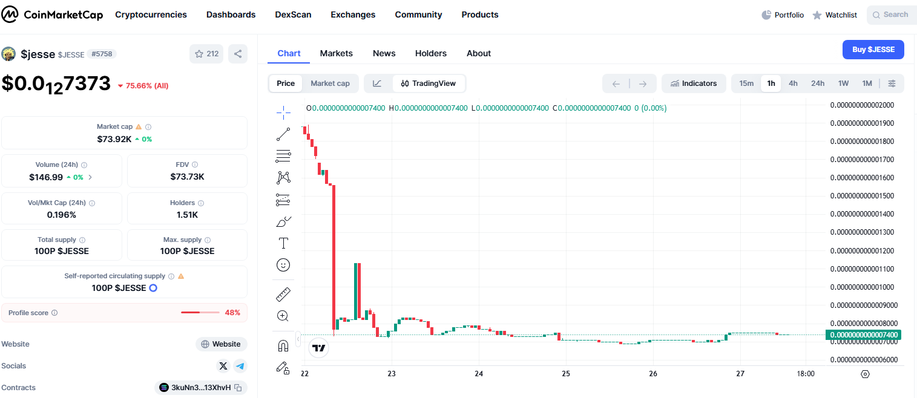Open the Indicators panel
Image resolution: width=917 pixels, height=398 pixels.
[x=694, y=83]
